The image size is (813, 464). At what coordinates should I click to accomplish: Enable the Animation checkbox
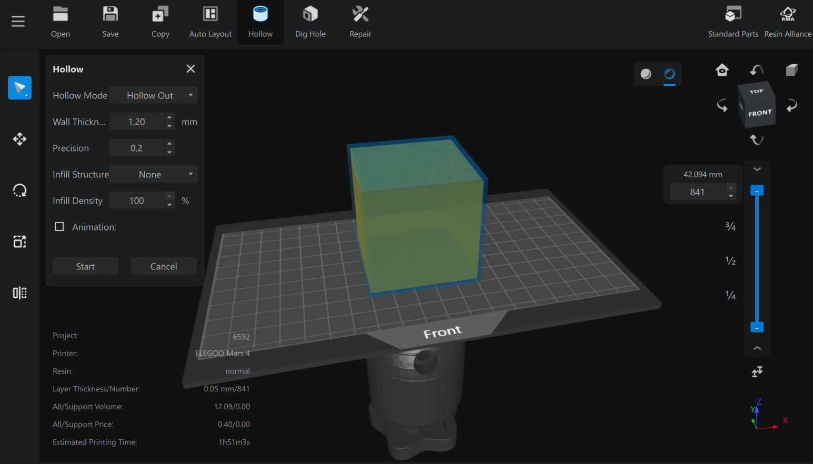click(x=59, y=227)
